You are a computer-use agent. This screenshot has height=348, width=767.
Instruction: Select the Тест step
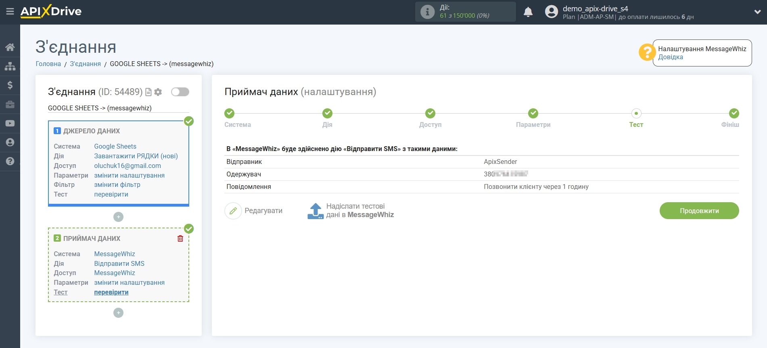coord(636,113)
